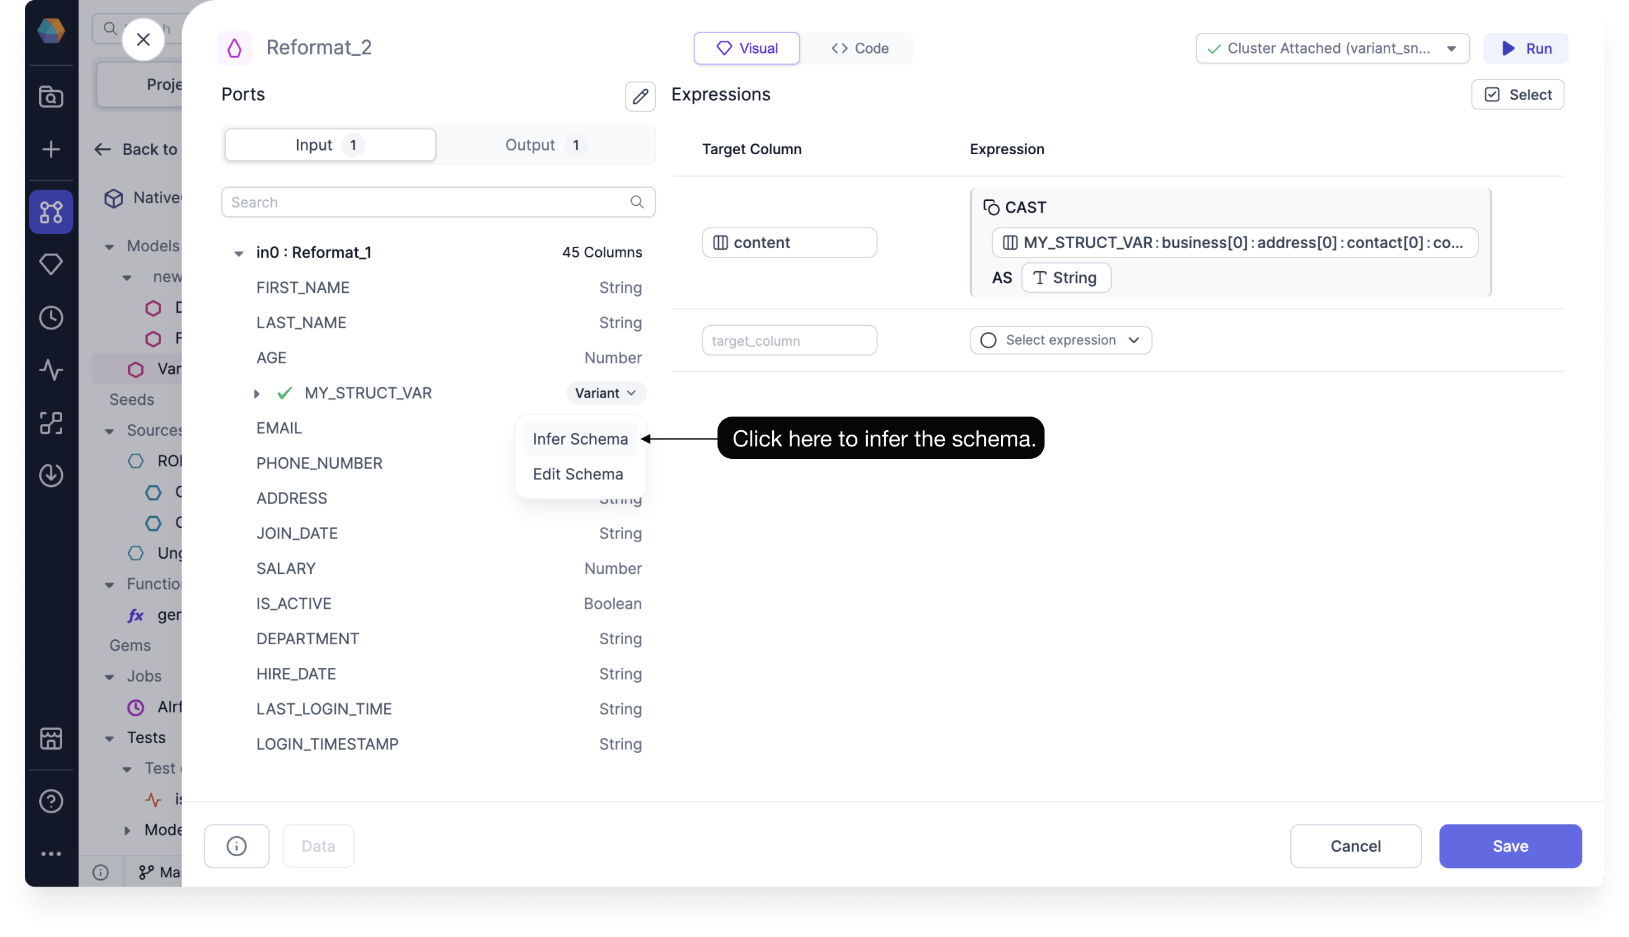Click the Prophecy logo in the sidebar
1629x937 pixels.
click(51, 30)
